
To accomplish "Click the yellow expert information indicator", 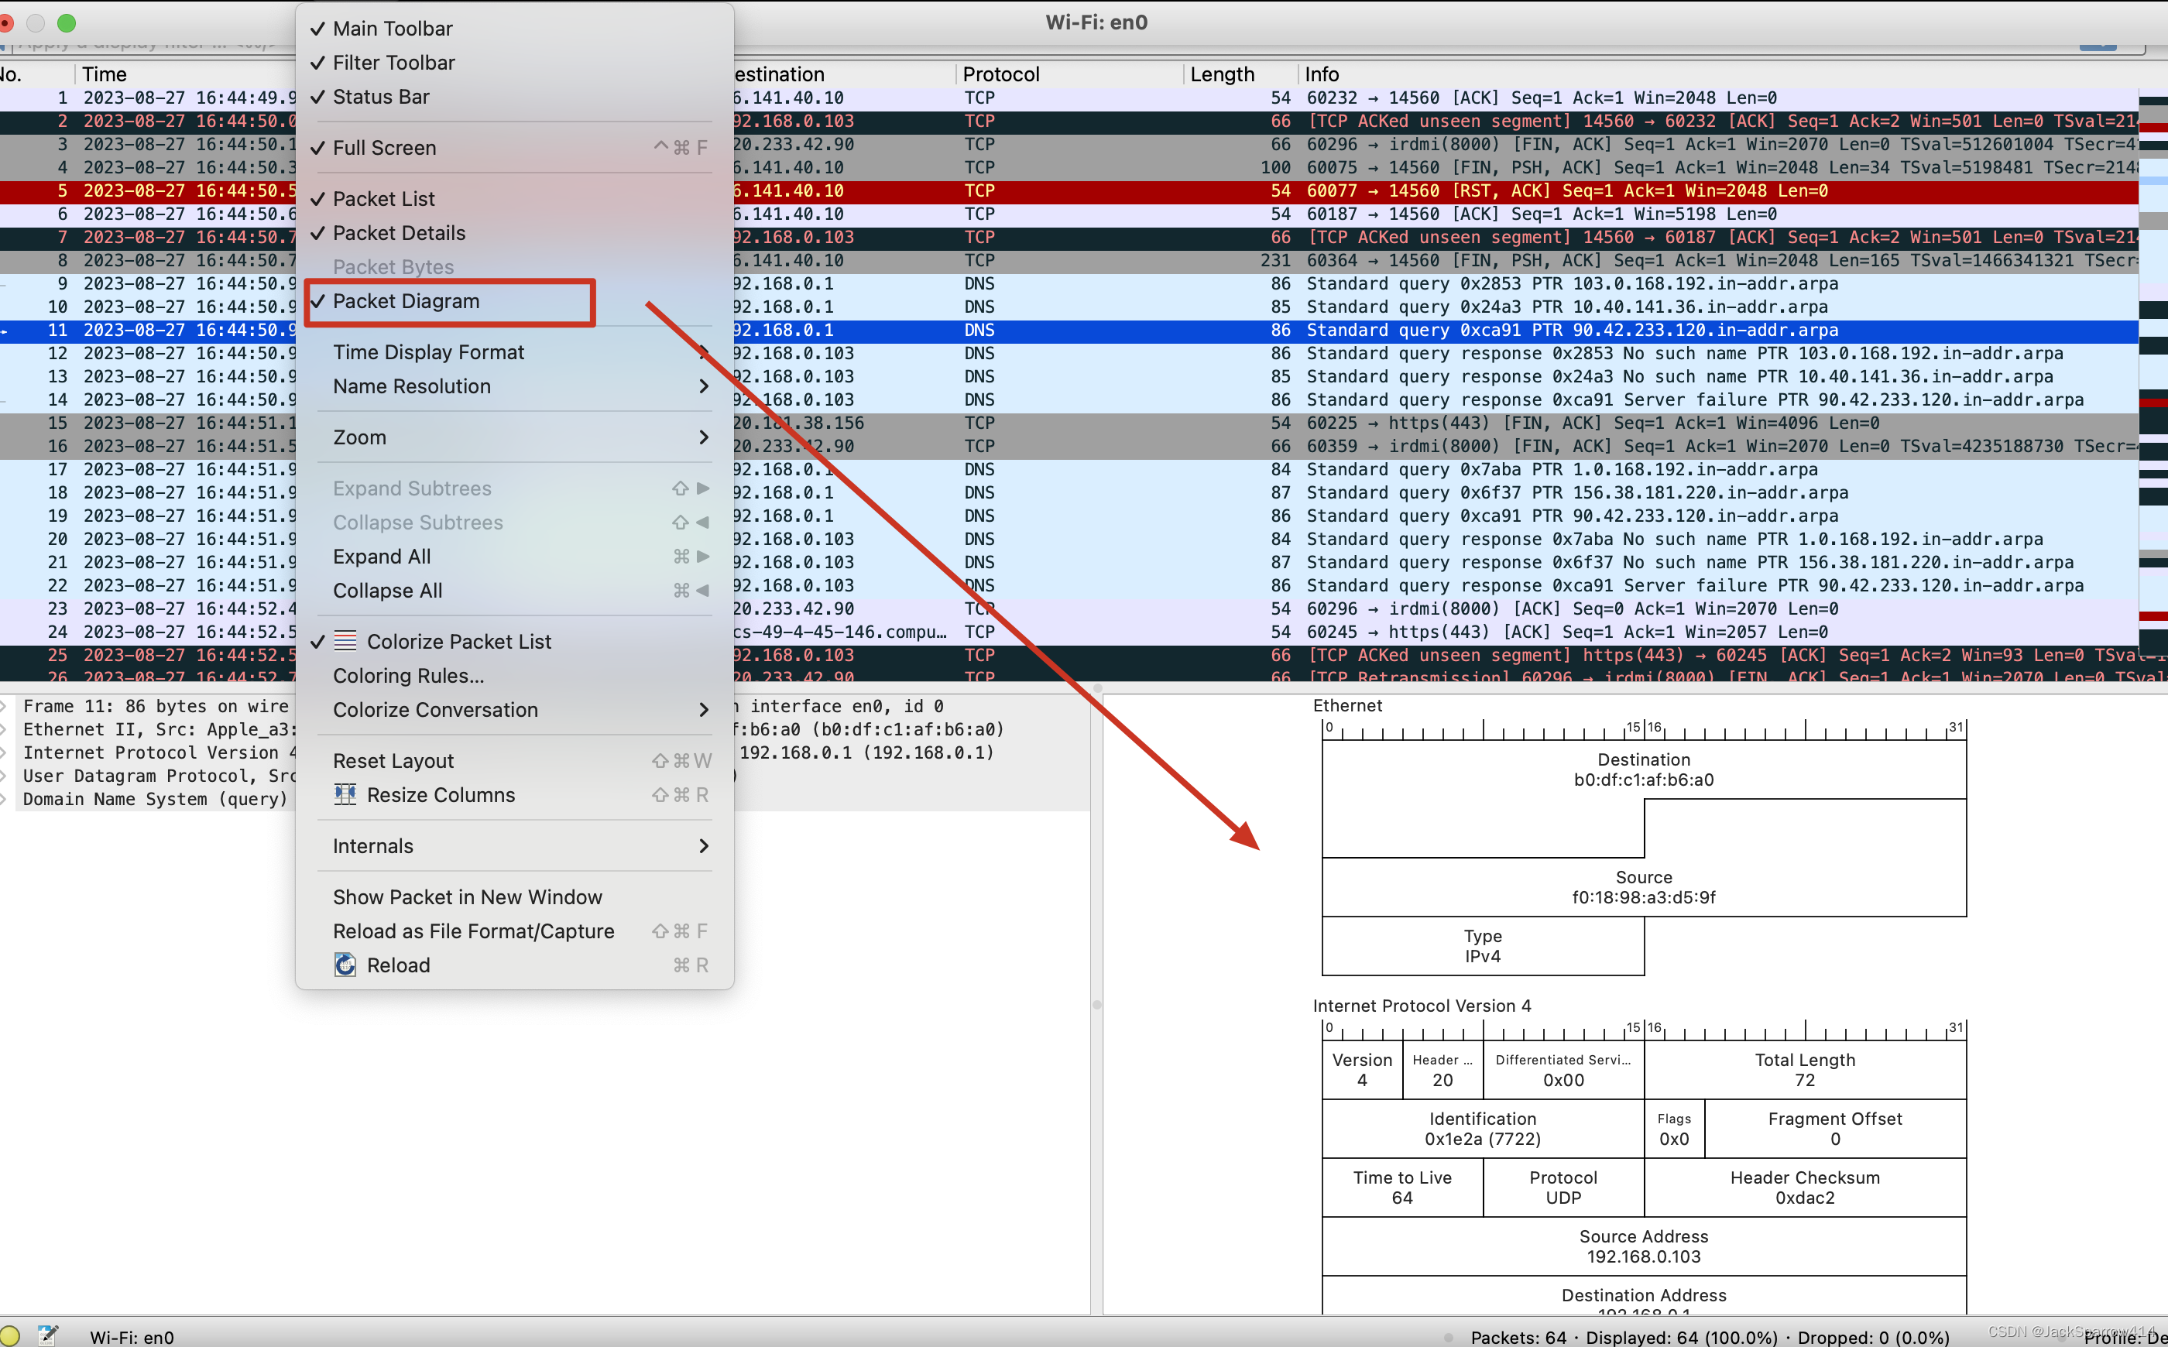I will pyautogui.click(x=9, y=1336).
